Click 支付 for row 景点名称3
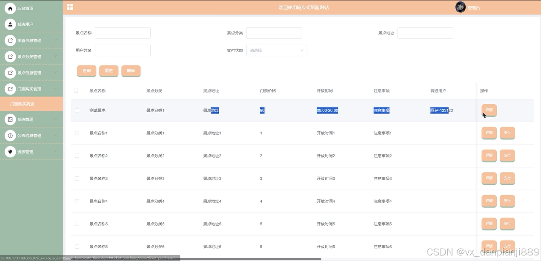The image size is (541, 261). [x=507, y=179]
